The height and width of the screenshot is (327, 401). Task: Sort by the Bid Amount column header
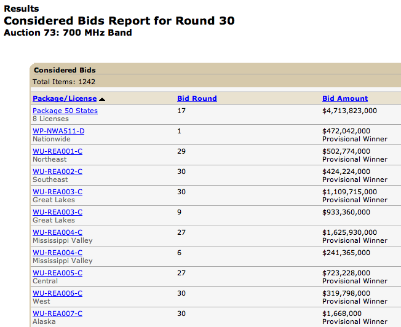[x=345, y=98]
